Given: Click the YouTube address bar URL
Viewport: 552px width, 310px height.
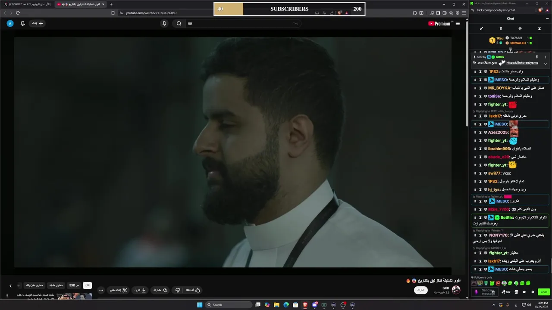Looking at the screenshot, I should 151,13.
